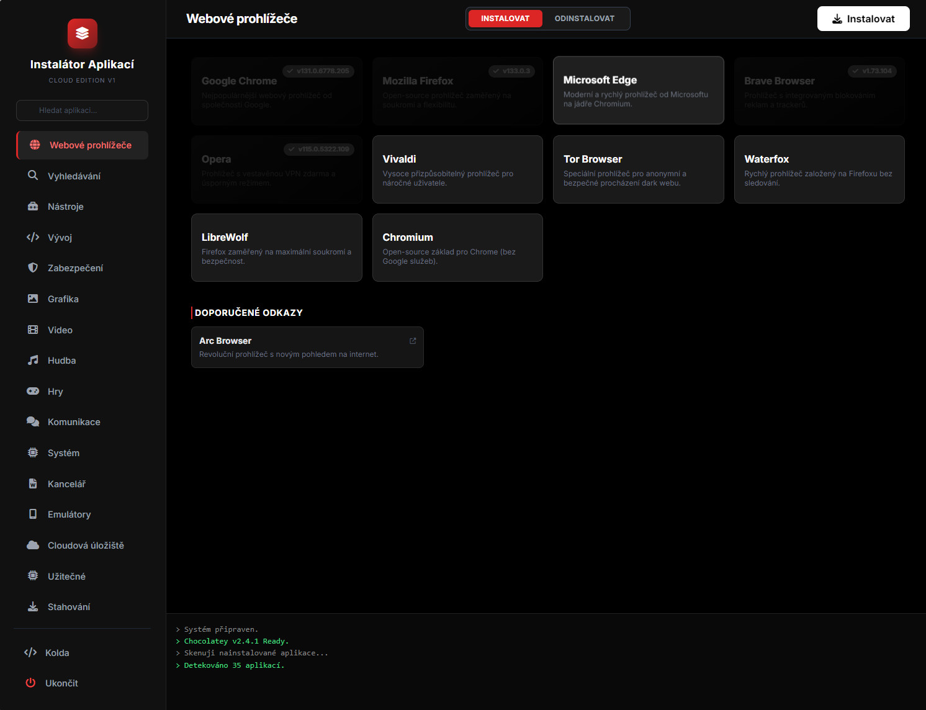This screenshot has width=926, height=710.
Task: Open the Arc Browser recommended link
Action: [x=307, y=348]
